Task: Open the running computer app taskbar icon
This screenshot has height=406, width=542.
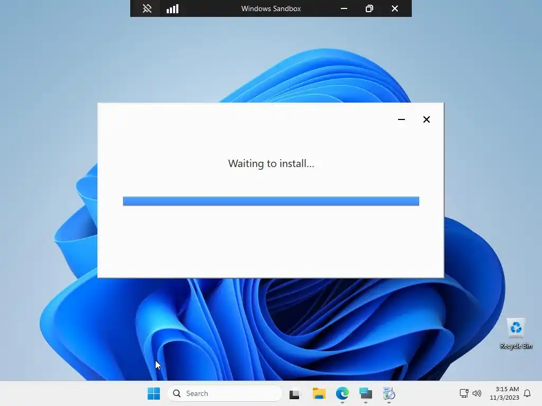Action: pos(365,393)
